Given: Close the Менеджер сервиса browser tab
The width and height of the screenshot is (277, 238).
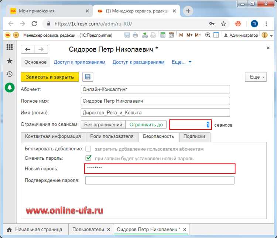Looking at the screenshot, I should pyautogui.click(x=174, y=11).
